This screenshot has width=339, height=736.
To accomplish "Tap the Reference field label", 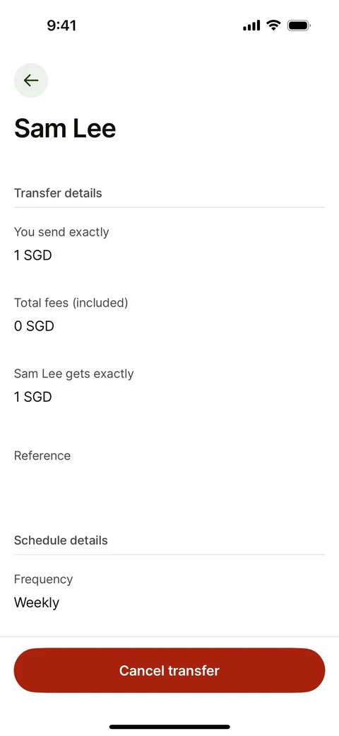I will click(42, 456).
